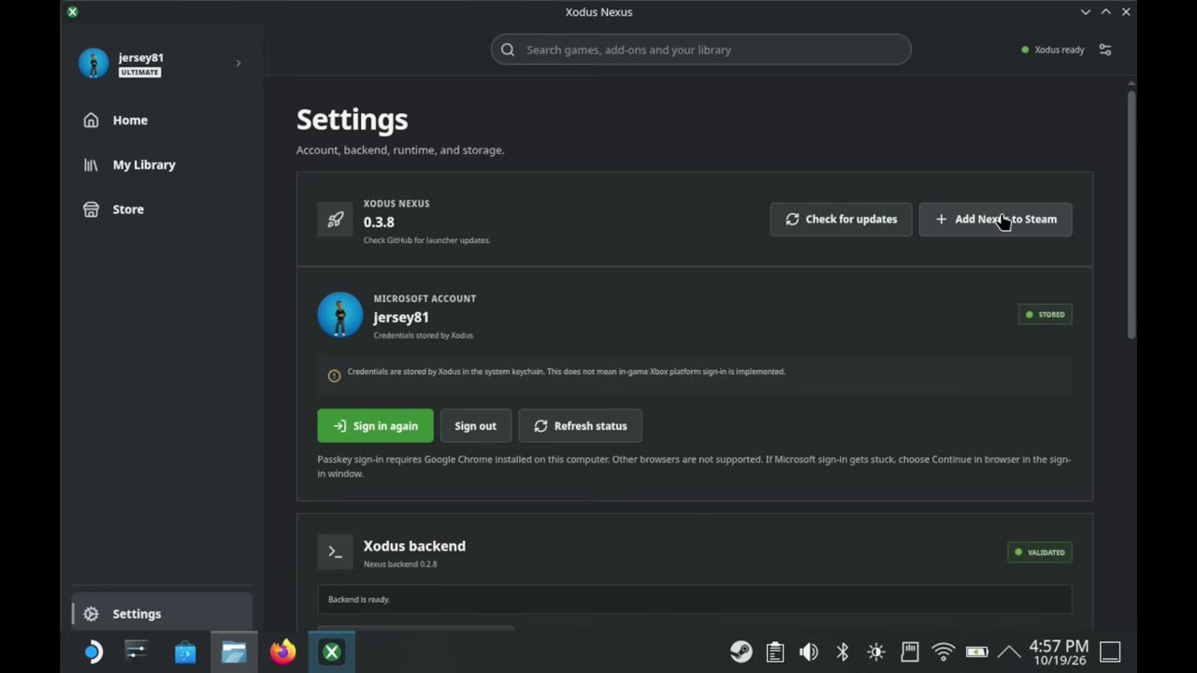Expand the hidden tray icons arrow
Image resolution: width=1197 pixels, height=673 pixels.
tap(1008, 652)
